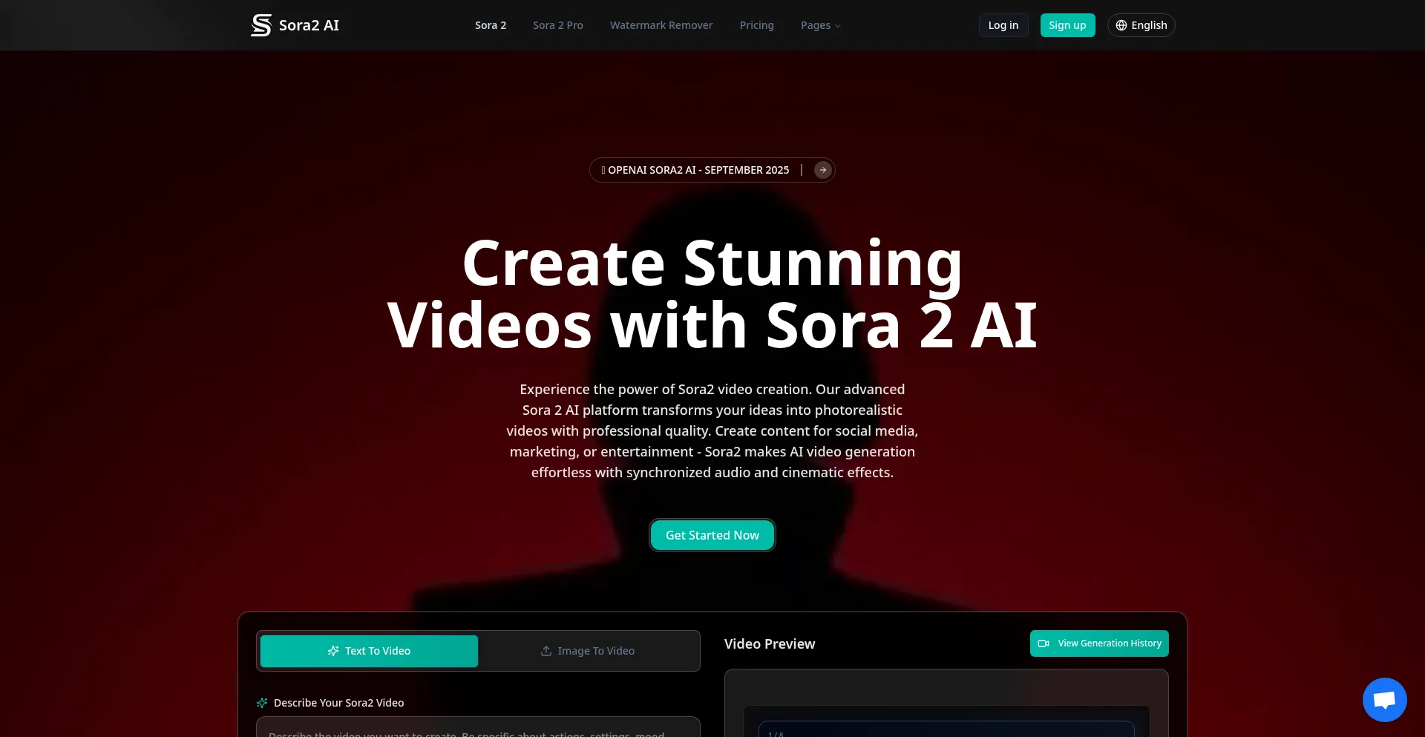
Task: Click the camera icon on View Generation History
Action: click(1044, 643)
